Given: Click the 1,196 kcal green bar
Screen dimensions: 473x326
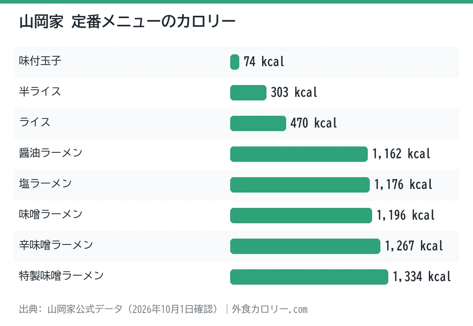Looking at the screenshot, I should tap(301, 216).
